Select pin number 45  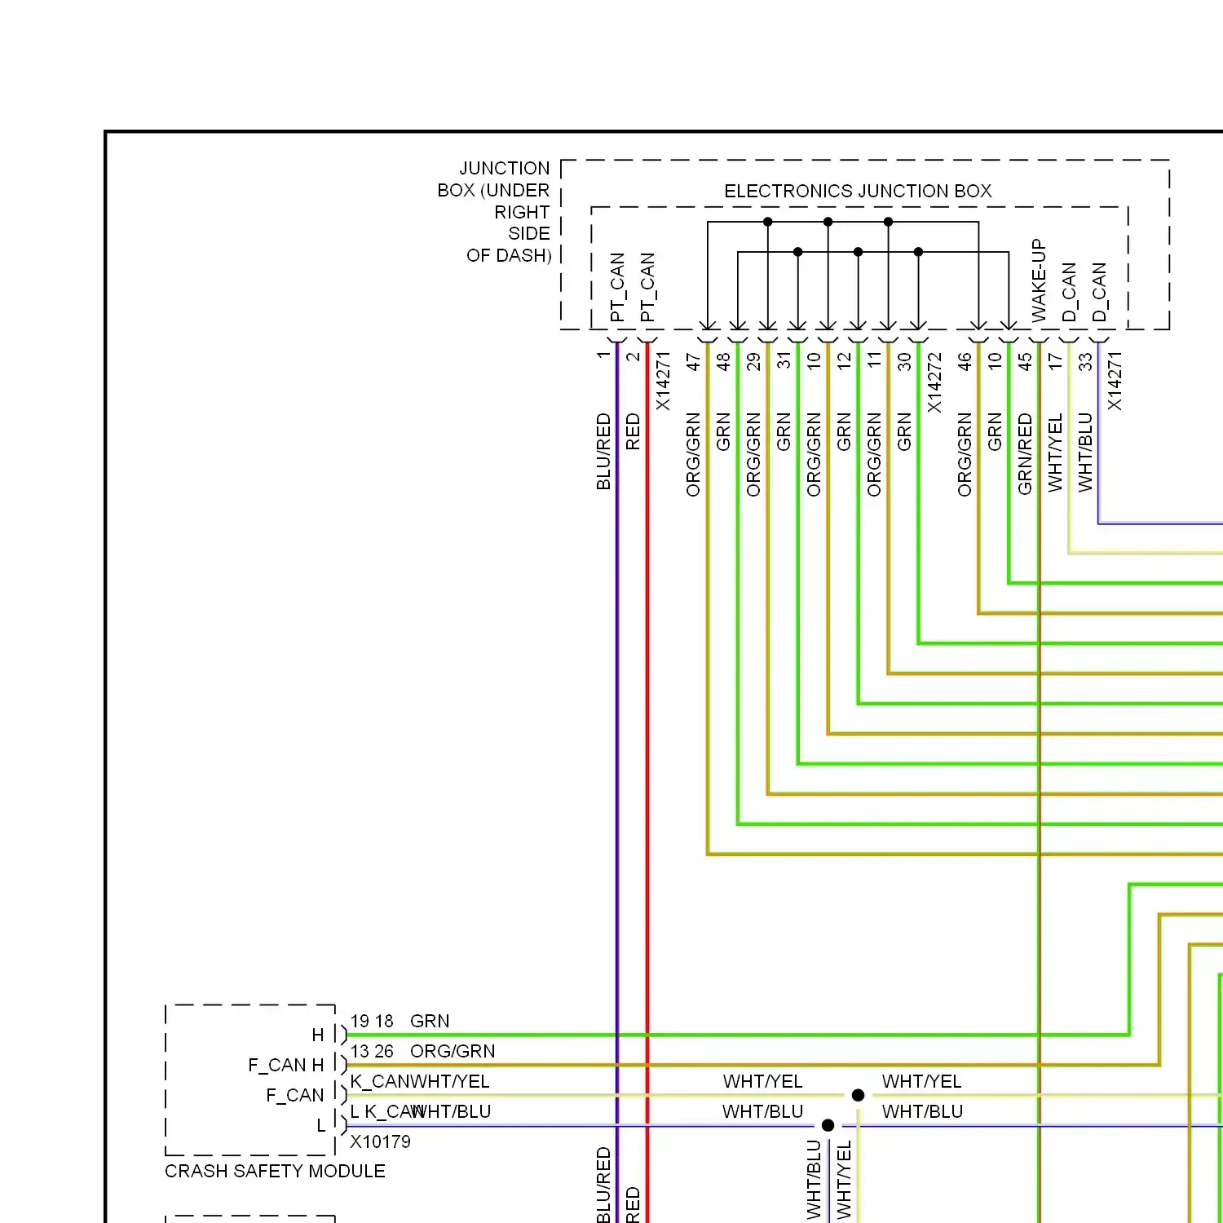(x=1025, y=361)
